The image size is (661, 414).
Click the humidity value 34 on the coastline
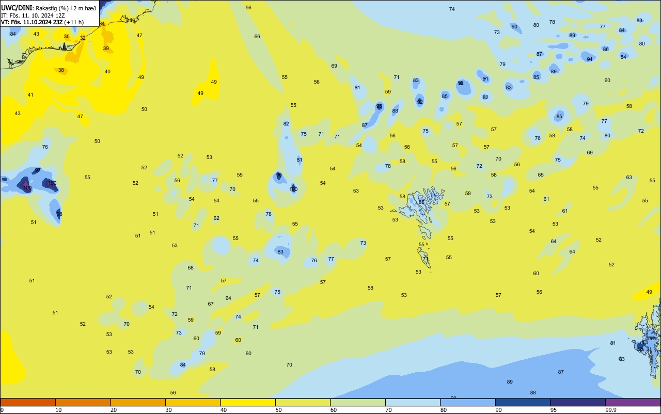point(102,24)
